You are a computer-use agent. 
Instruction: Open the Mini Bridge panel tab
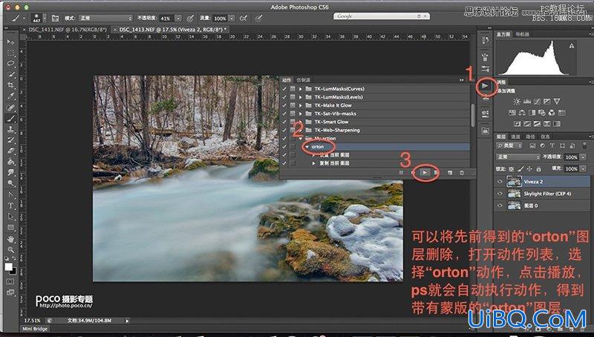35,329
